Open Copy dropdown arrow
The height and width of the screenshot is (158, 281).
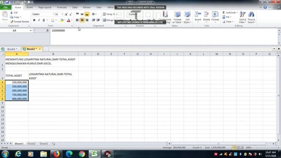click(21, 17)
